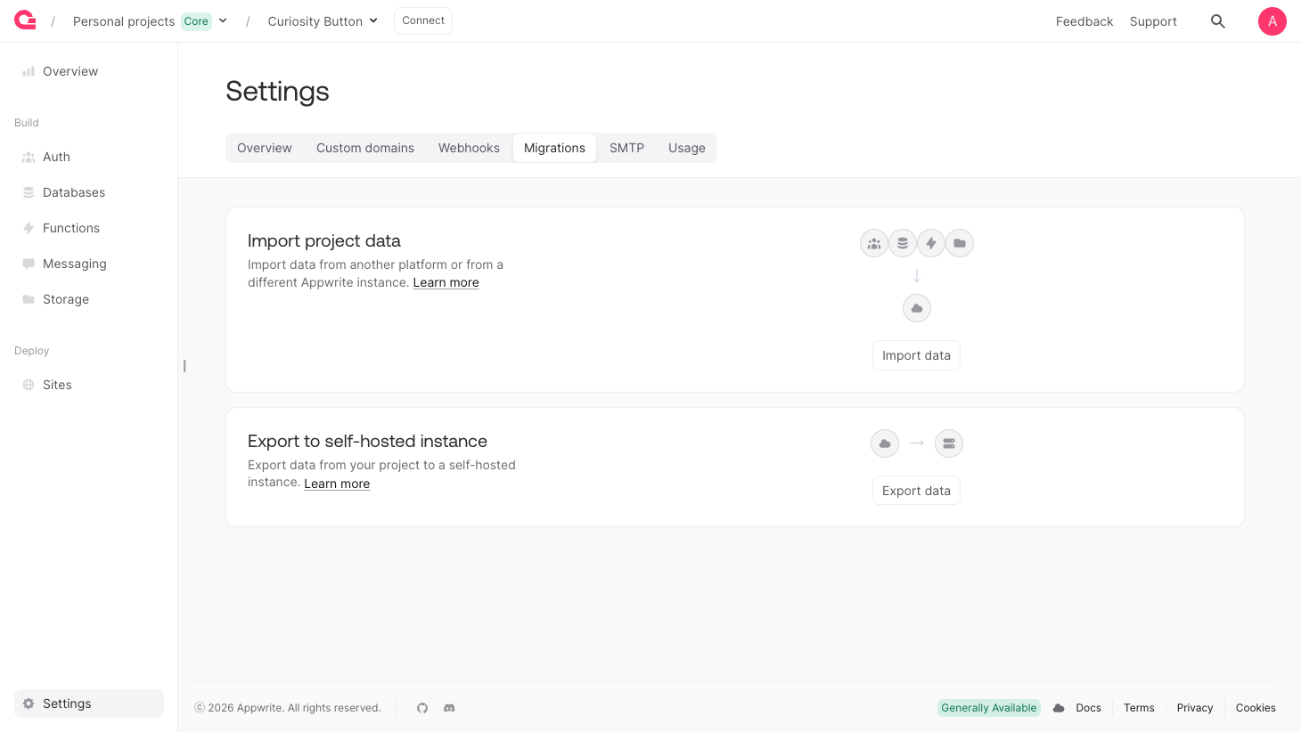The width and height of the screenshot is (1301, 732).
Task: Expand the Personal projects dropdown
Action: coord(222,20)
